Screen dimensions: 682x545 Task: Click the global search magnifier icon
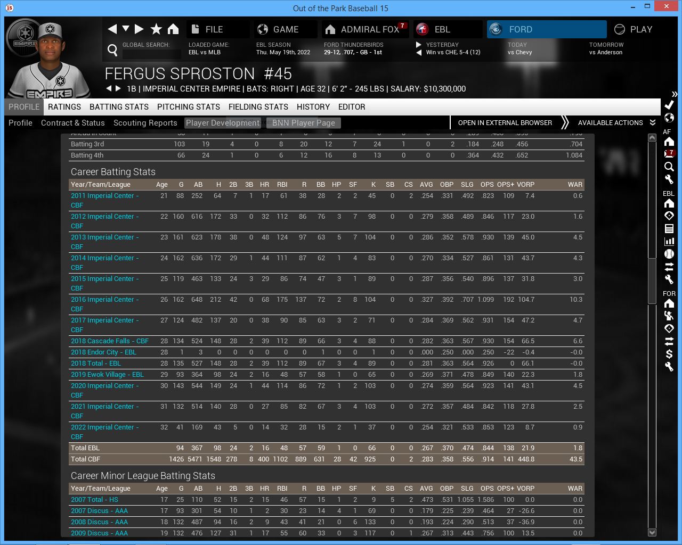click(x=112, y=50)
